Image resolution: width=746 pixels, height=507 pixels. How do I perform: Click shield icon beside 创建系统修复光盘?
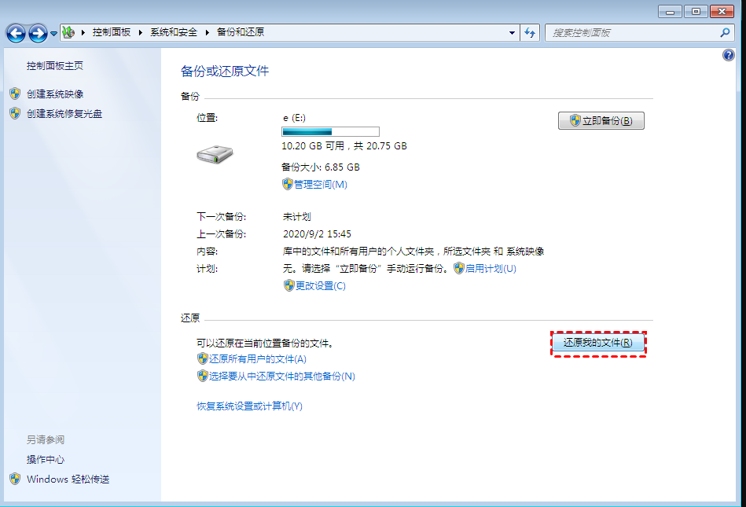click(x=15, y=113)
